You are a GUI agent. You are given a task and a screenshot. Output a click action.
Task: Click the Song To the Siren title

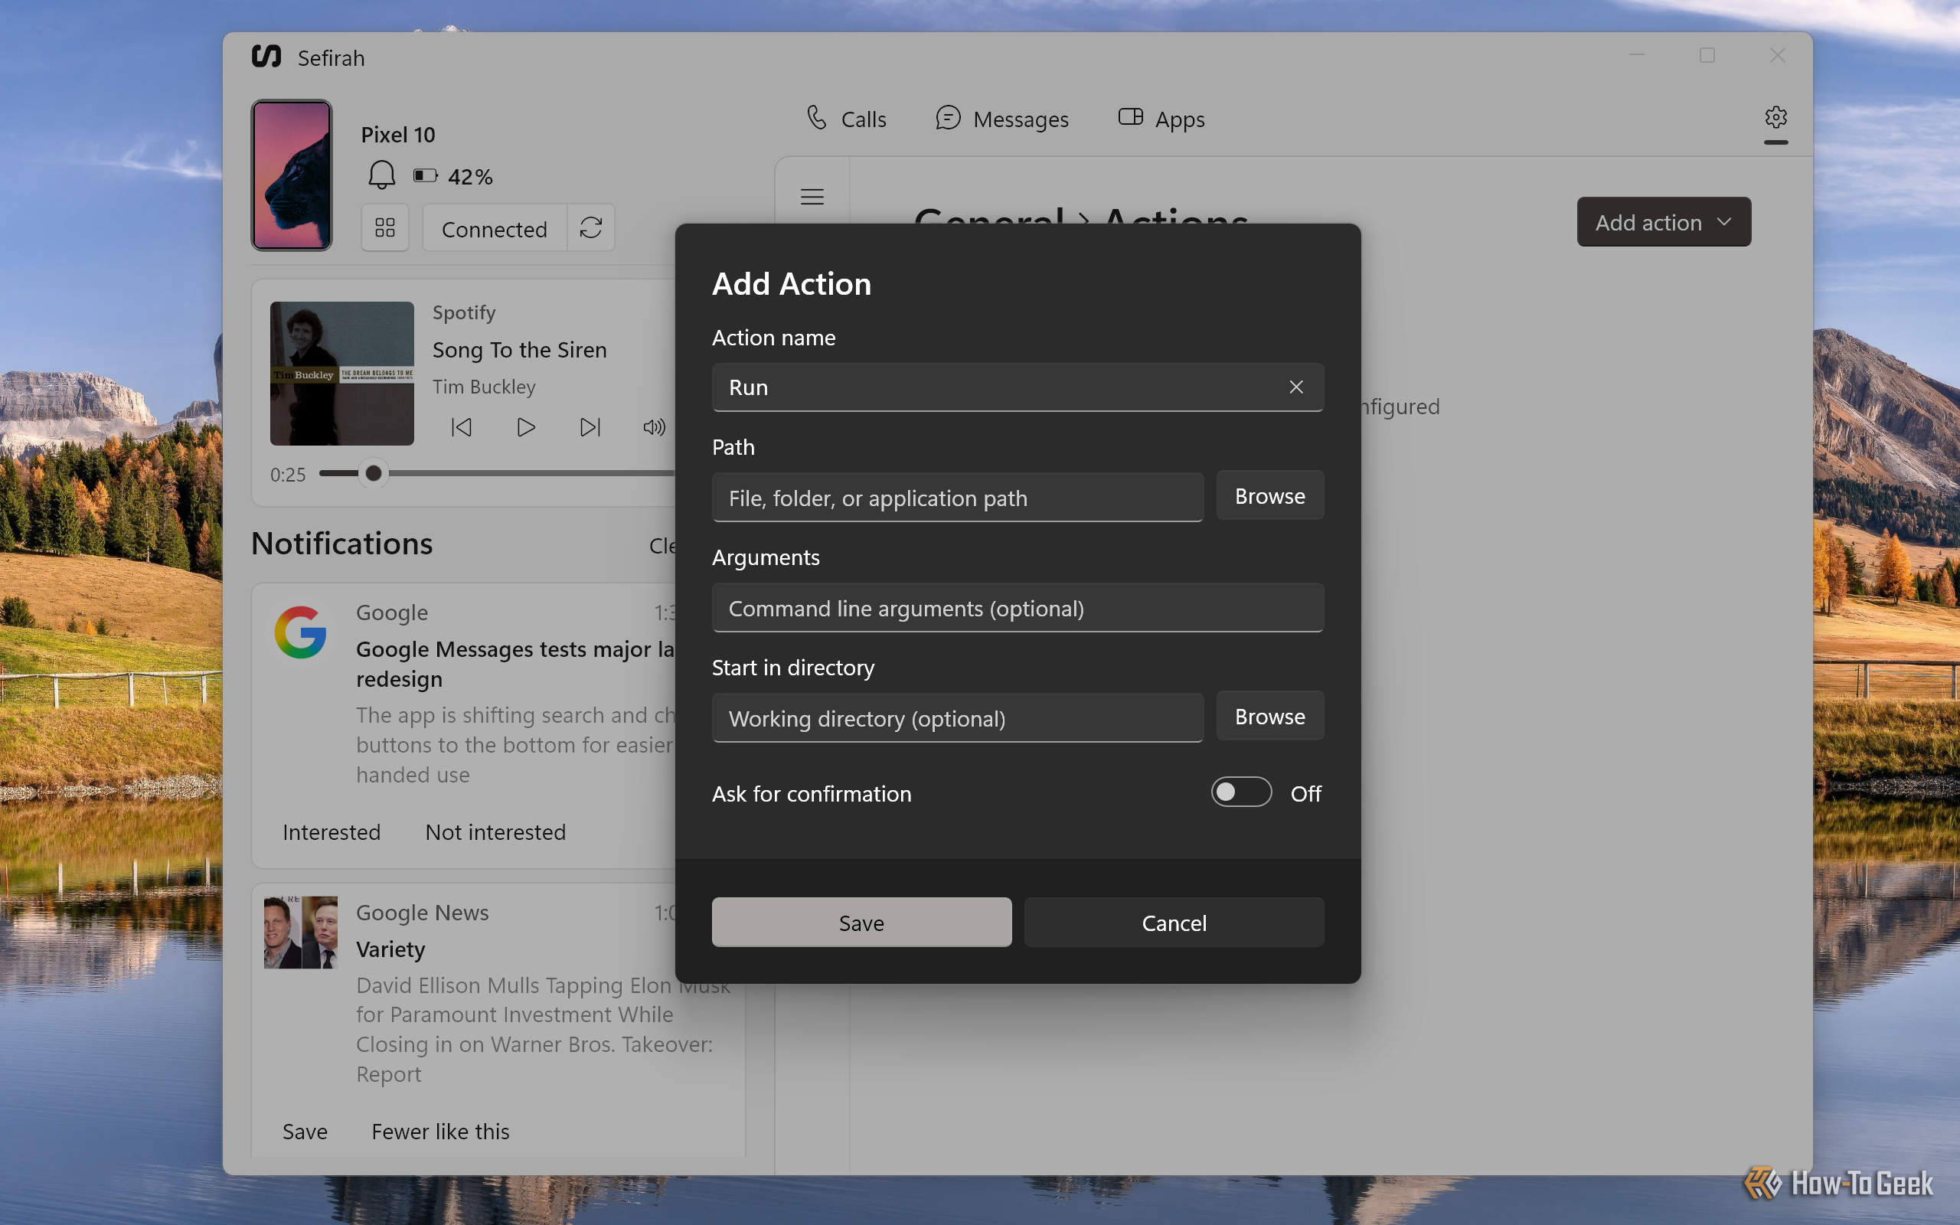(x=519, y=350)
